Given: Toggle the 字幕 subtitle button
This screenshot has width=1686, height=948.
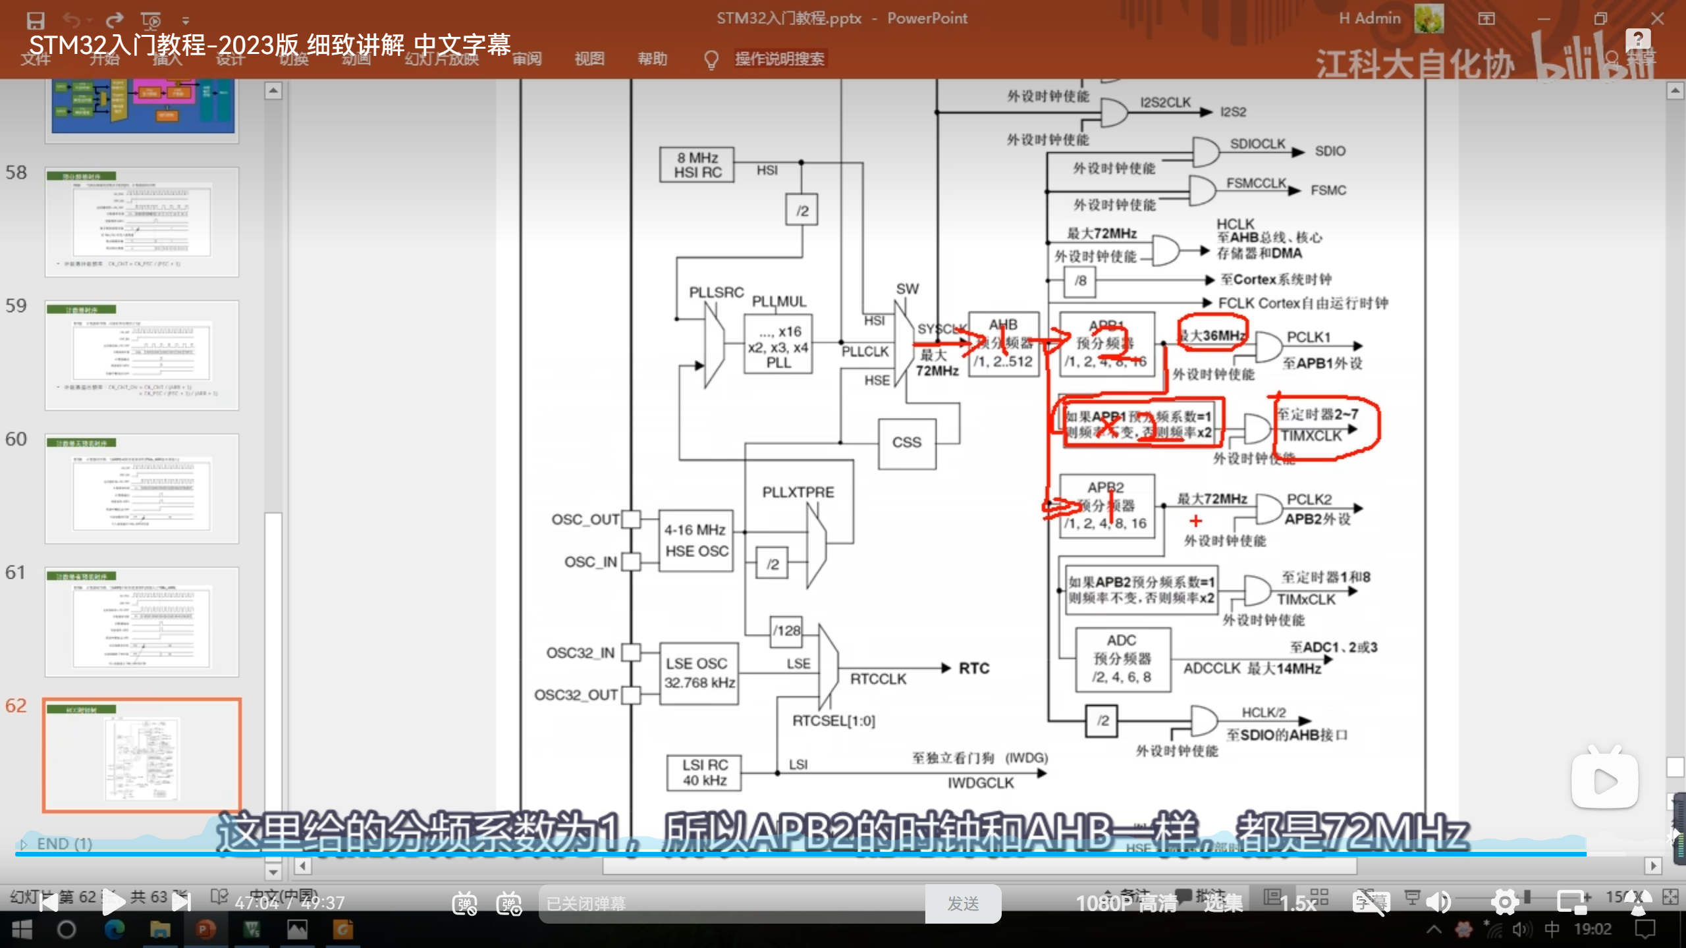Looking at the screenshot, I should 1371,903.
